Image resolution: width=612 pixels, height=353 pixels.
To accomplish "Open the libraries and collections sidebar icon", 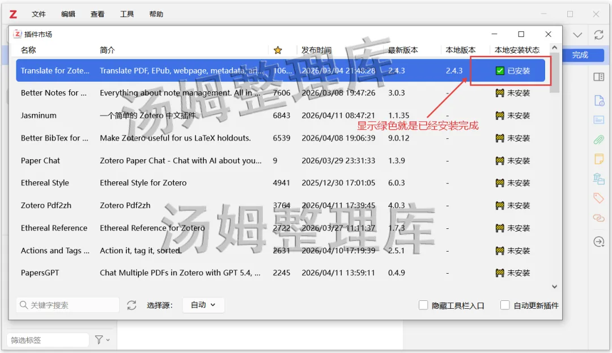I will pyautogui.click(x=599, y=178).
